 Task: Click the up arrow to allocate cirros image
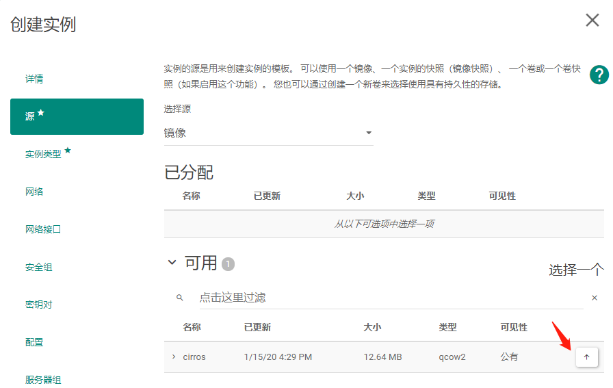(587, 357)
